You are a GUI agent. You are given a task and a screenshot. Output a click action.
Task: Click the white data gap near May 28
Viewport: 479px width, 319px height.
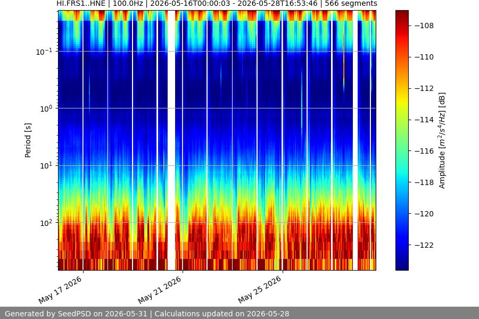tap(356, 140)
